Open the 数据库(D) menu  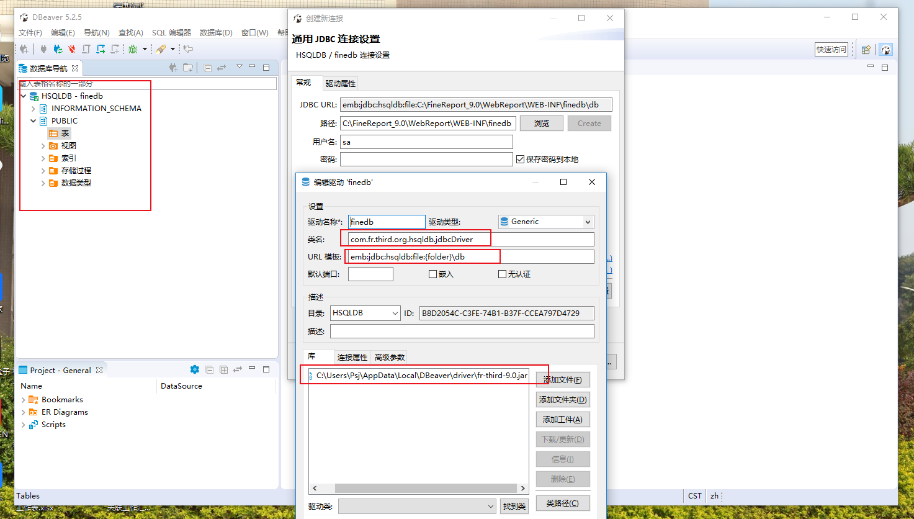(216, 32)
